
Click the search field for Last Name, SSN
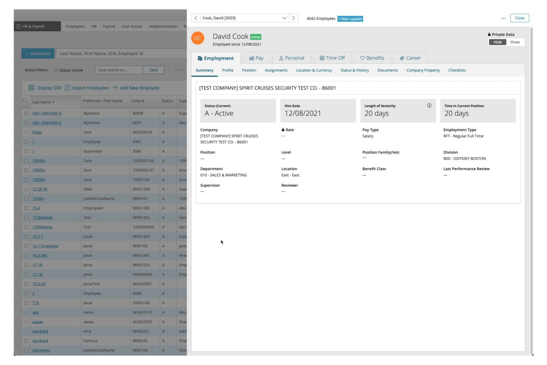pyautogui.click(x=121, y=53)
